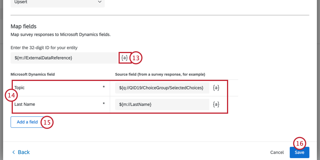The image size is (320, 160).
Task: Click the Source field column header
Action: 160,74
